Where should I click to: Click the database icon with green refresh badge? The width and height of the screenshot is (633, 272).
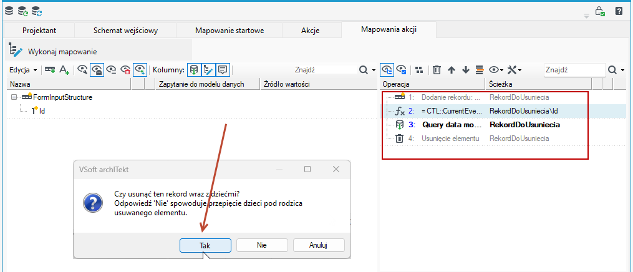click(x=23, y=11)
